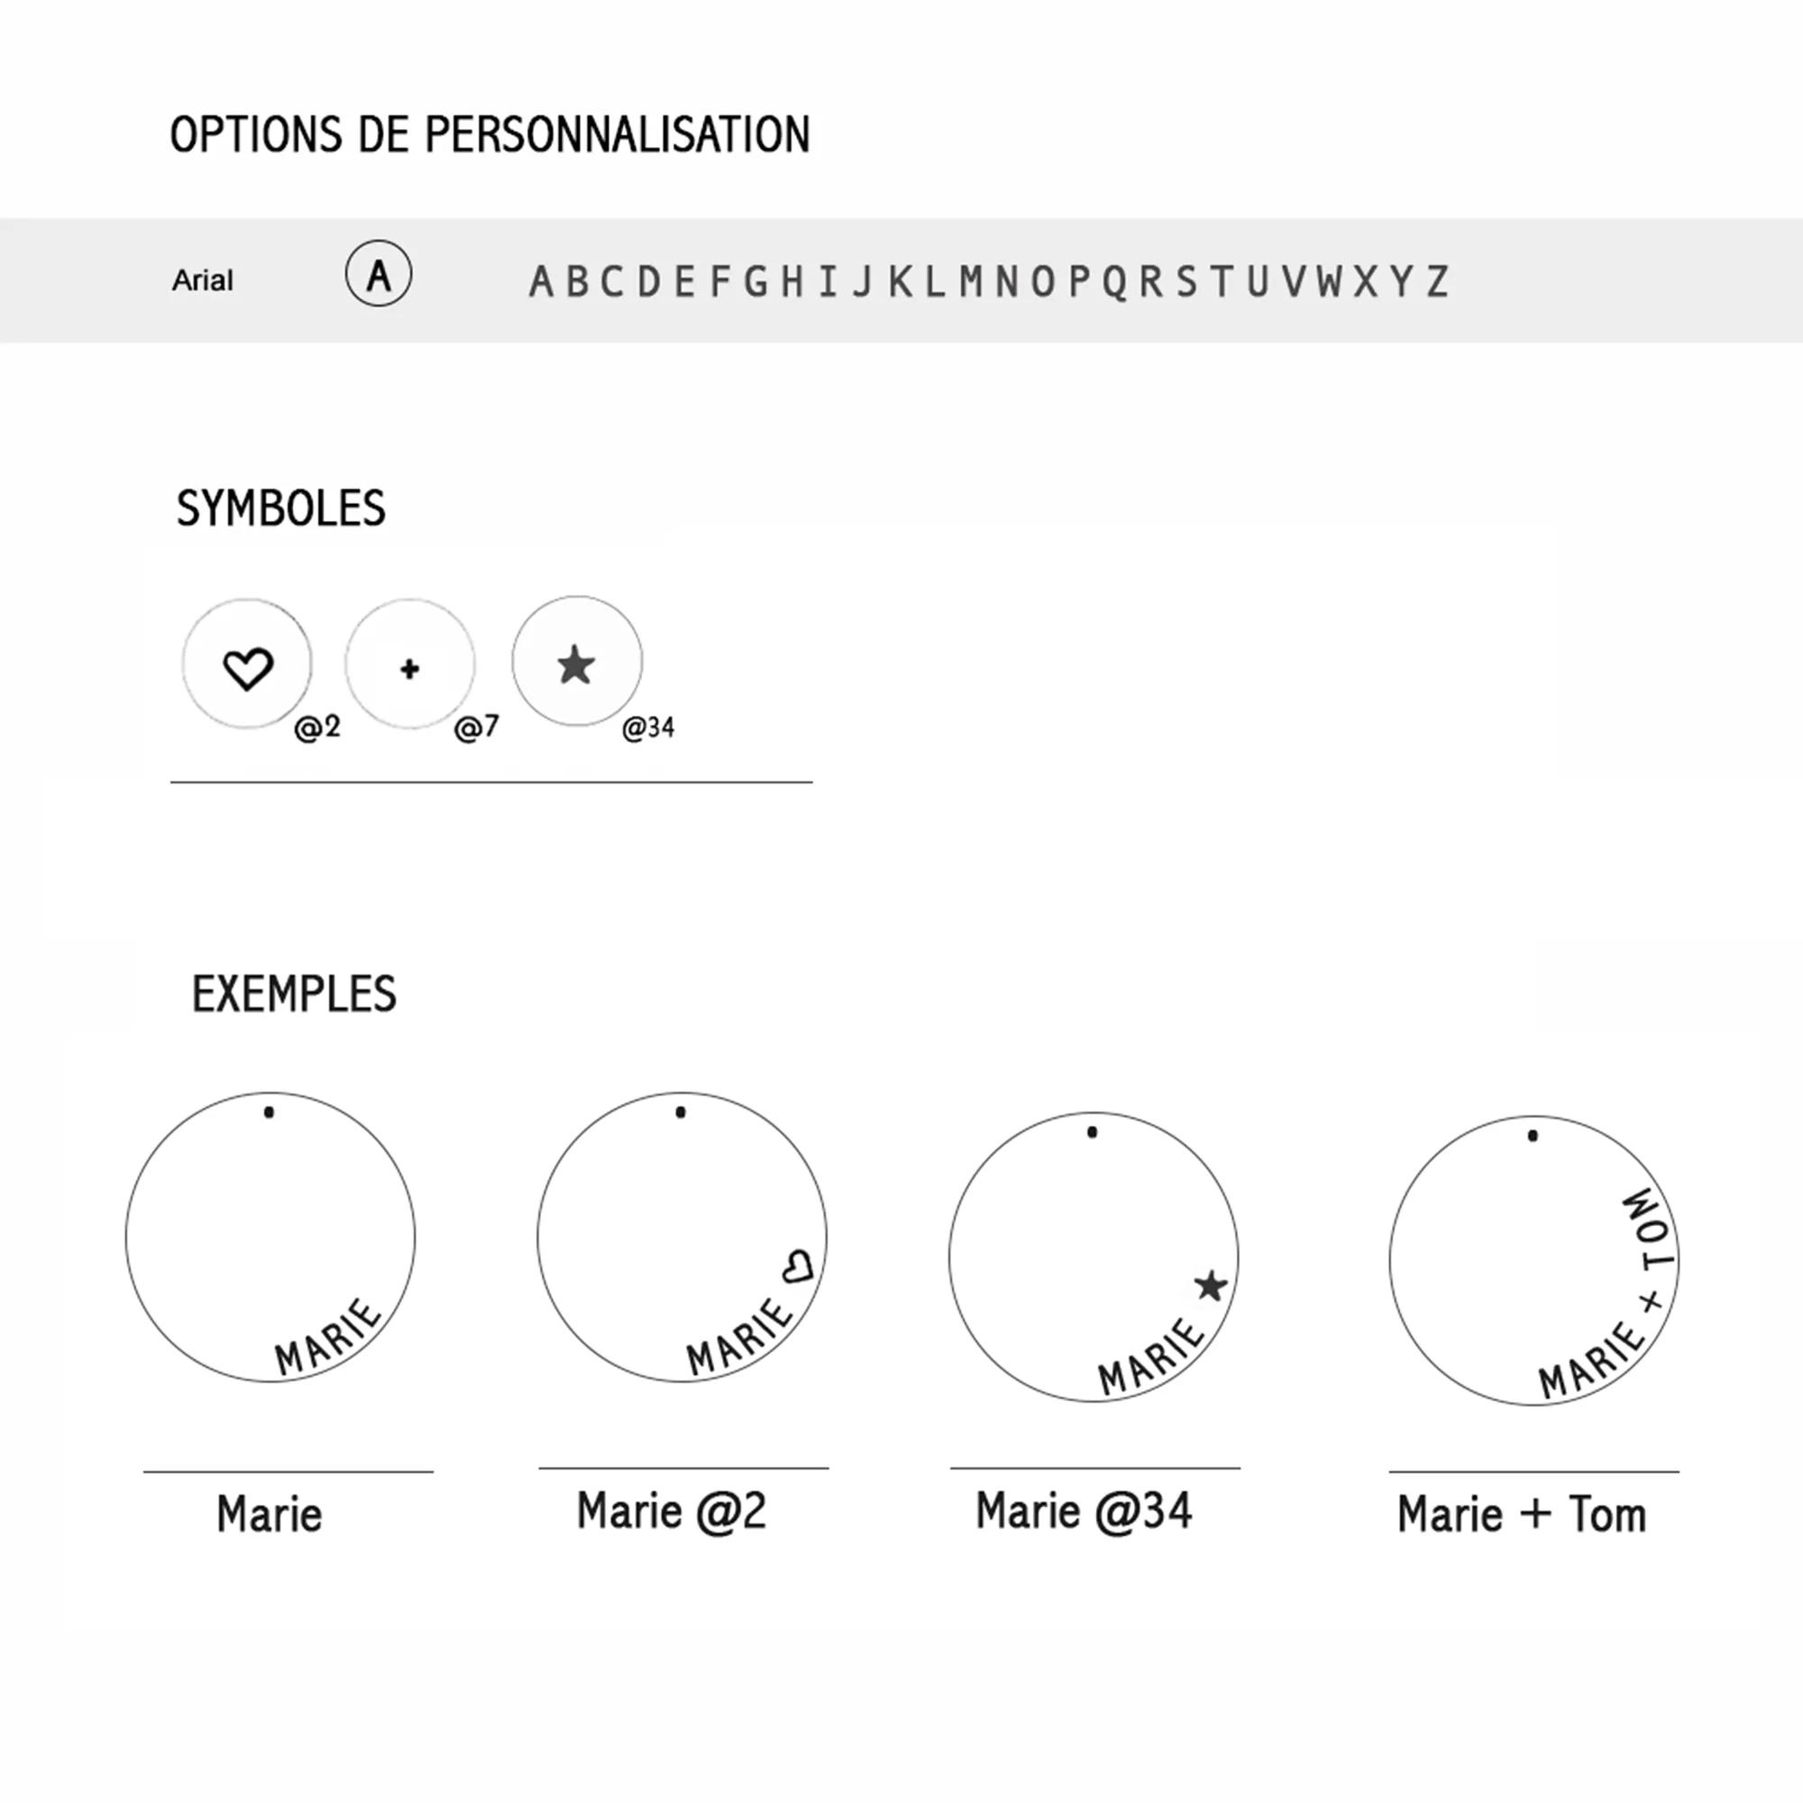This screenshot has height=1803, width=1803.
Task: Click the heart symbol circle
Action: click(247, 664)
